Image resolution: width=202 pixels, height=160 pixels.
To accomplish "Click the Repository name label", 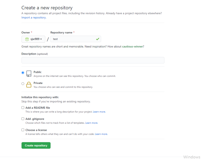I will coord(61,33).
